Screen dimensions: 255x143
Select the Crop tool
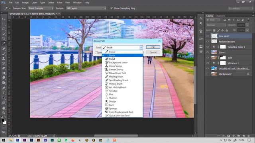(4, 39)
